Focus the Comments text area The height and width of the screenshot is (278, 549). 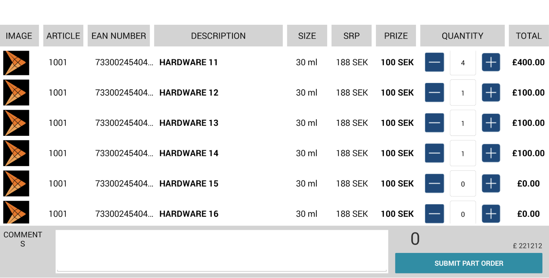coord(222,251)
